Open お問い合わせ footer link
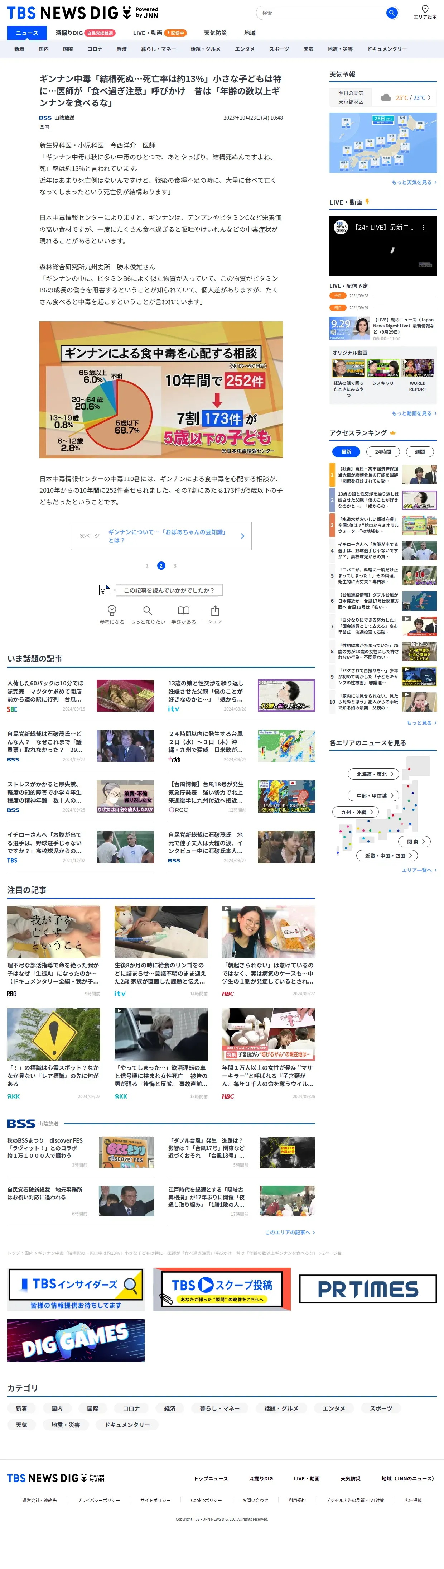The image size is (444, 1569). point(255,1500)
